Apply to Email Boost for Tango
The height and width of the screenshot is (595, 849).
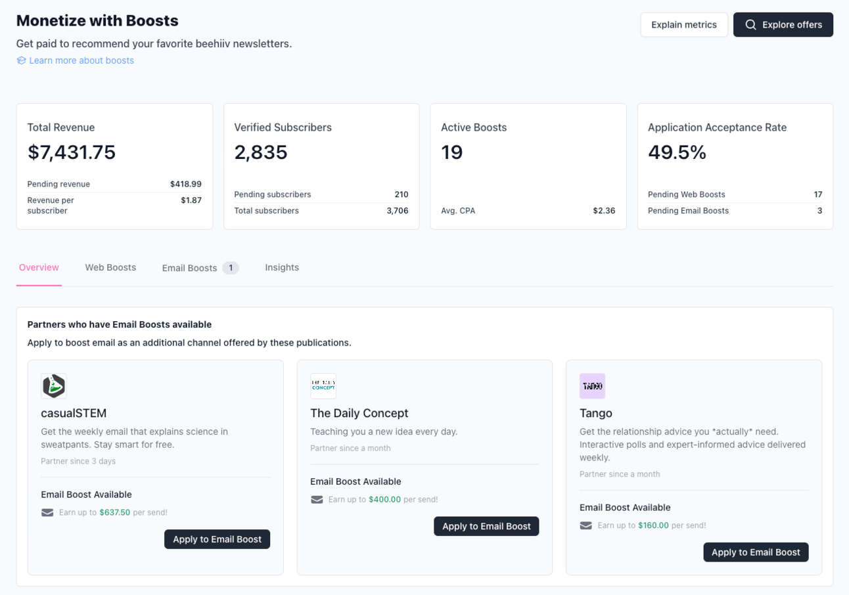pos(756,552)
